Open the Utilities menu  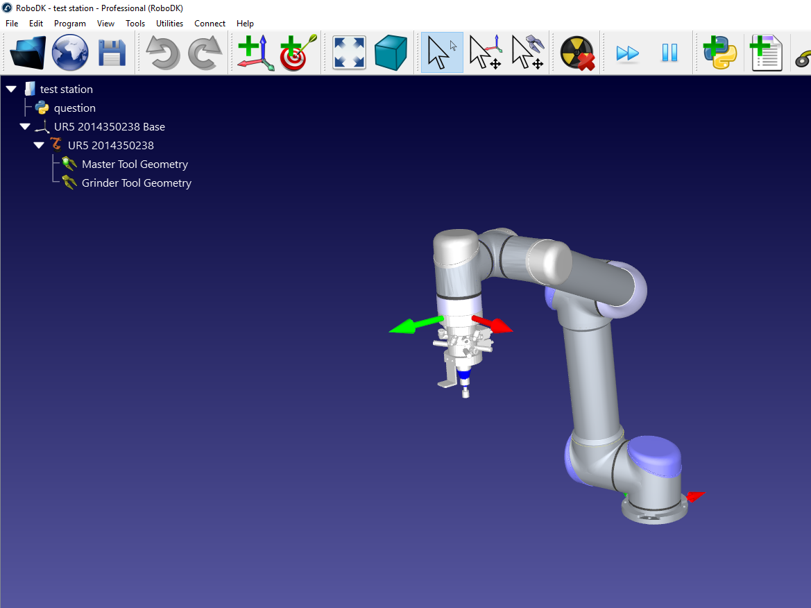pos(169,24)
